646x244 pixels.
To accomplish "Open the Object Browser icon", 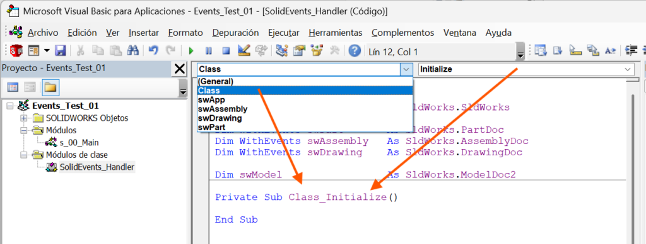I will point(317,51).
